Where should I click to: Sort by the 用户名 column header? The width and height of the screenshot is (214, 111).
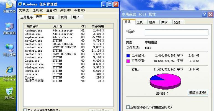point(65,26)
